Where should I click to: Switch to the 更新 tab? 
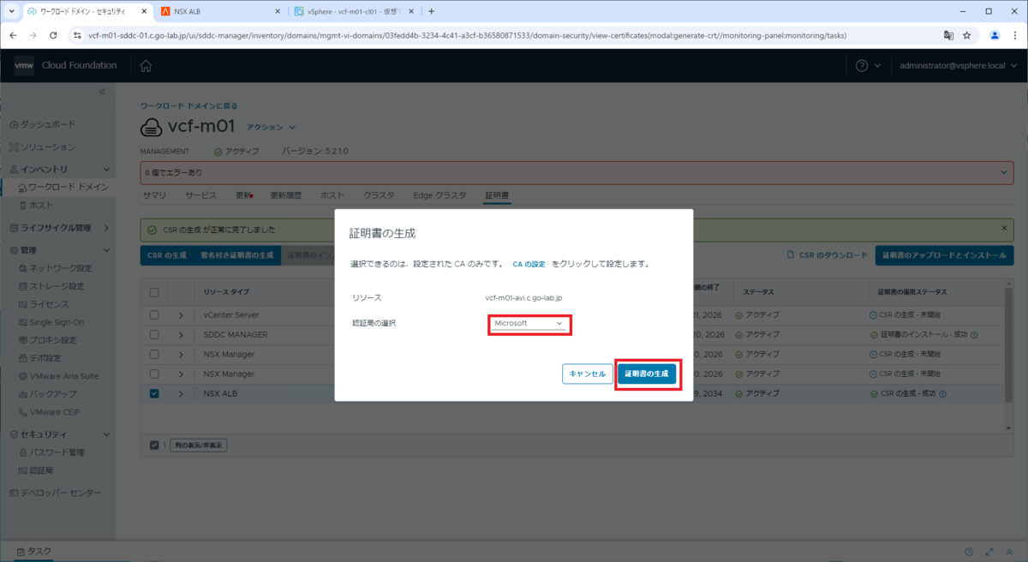point(244,195)
